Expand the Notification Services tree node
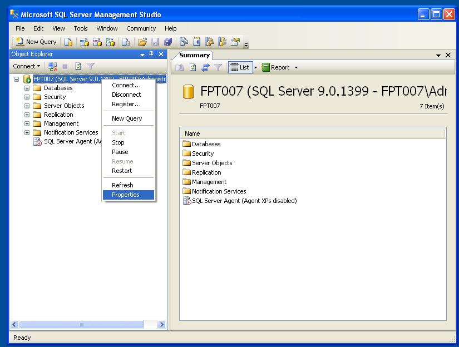Screen dimensions: 459x347 coord(27,132)
